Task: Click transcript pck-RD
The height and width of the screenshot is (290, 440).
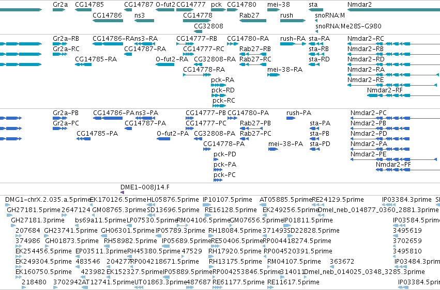Action: 219,95
